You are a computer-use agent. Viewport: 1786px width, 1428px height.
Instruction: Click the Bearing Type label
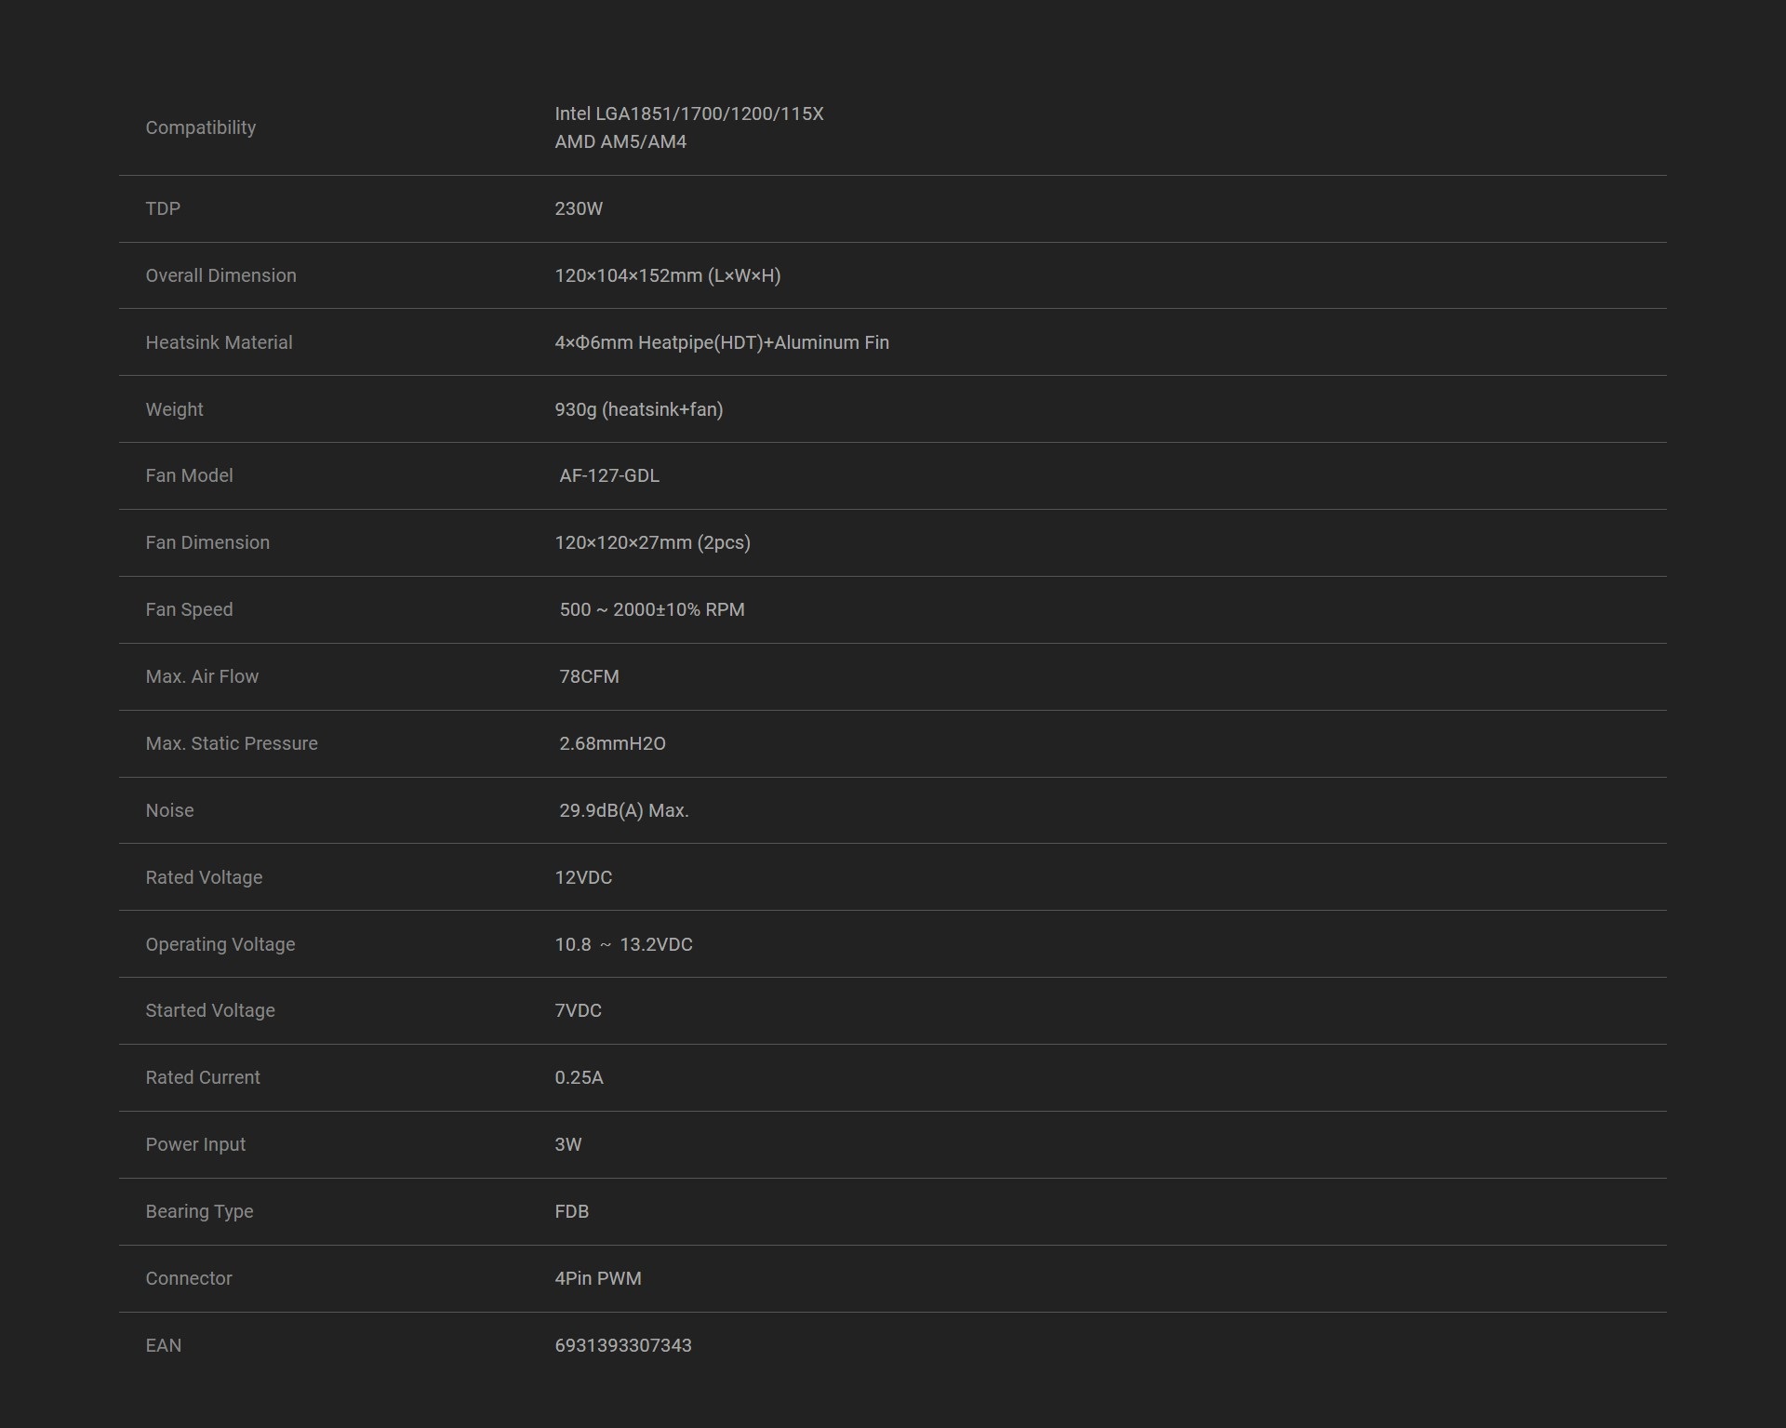point(199,1211)
